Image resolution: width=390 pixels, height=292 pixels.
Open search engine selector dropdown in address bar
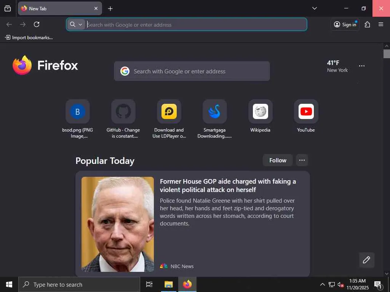pyautogui.click(x=76, y=24)
